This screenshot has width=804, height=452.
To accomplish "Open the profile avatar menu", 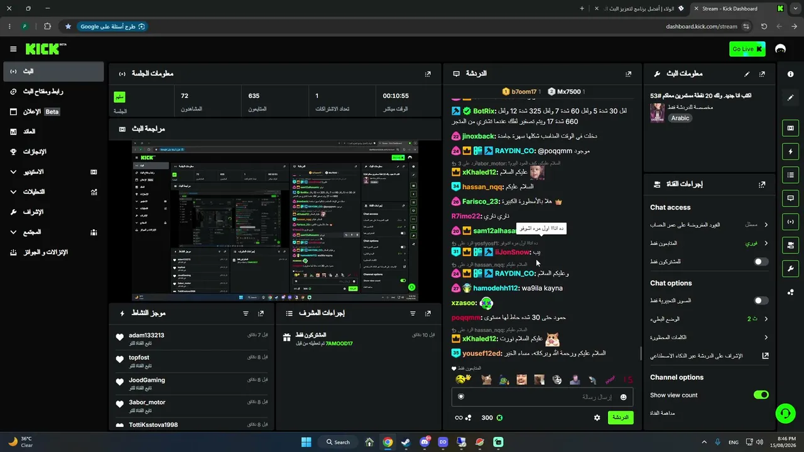I will [781, 49].
